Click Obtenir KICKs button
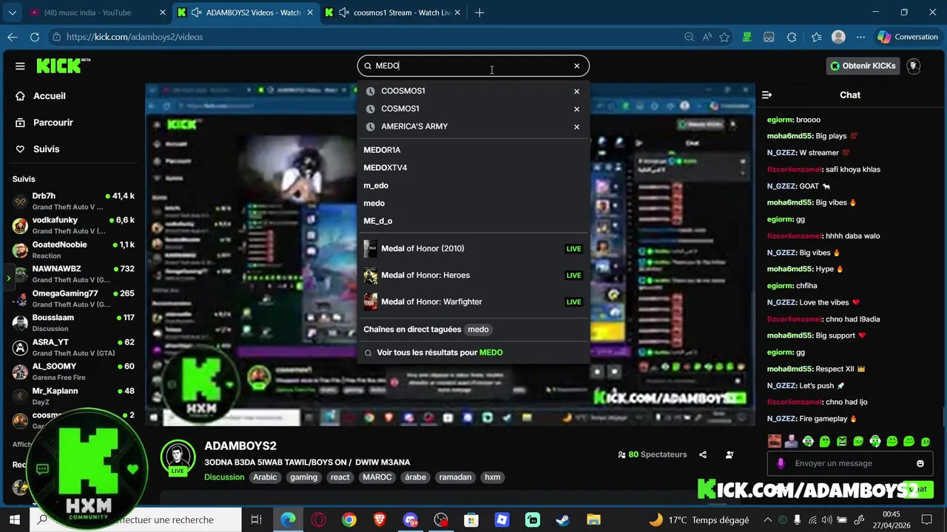The width and height of the screenshot is (947, 532). (x=863, y=66)
